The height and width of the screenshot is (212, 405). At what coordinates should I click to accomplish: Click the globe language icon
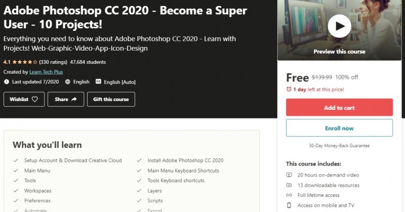67,82
